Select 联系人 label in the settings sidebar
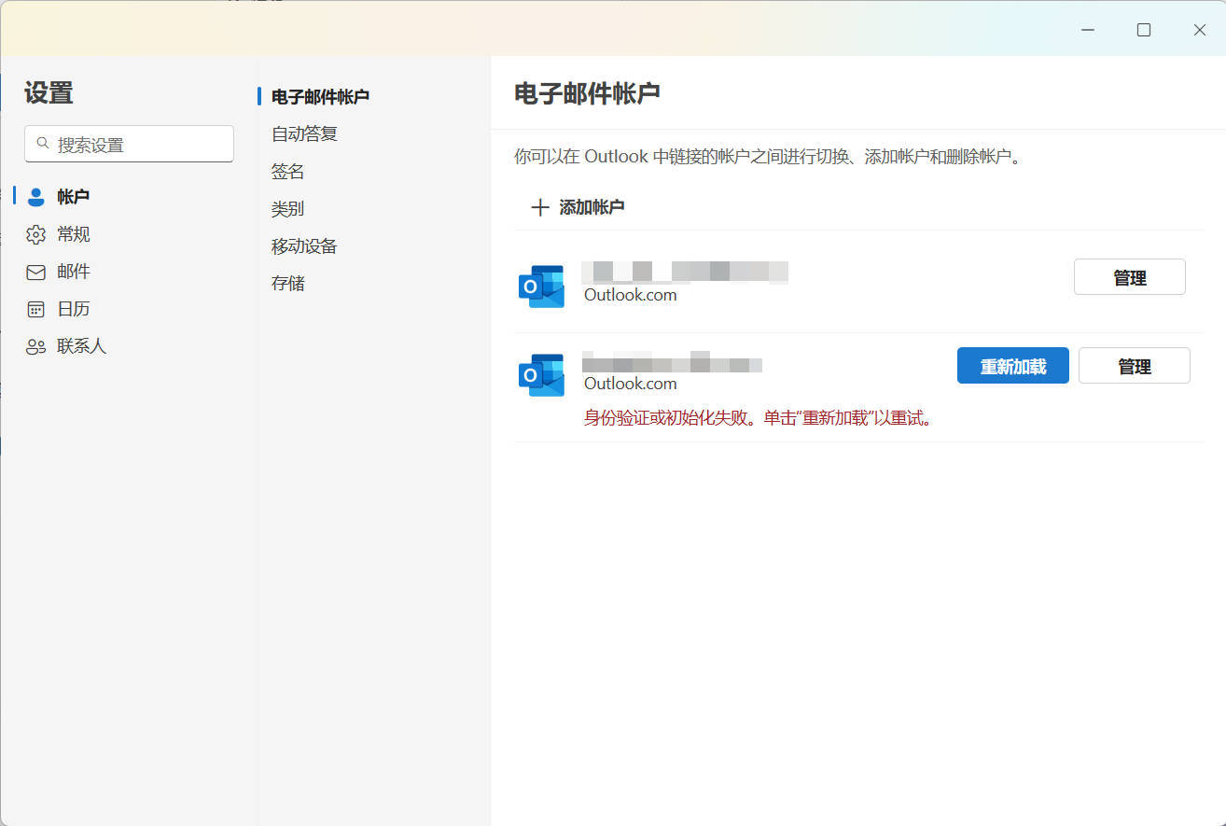Screen dimensions: 1226x826 pyautogui.click(x=82, y=346)
